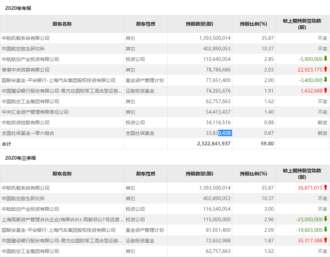This screenshot has width=330, height=257.
Task: Click 股东性质 header in annual report table
Action: (x=146, y=24)
